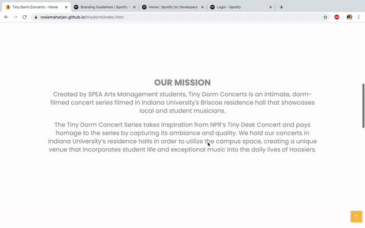Open the red ABP extension icon
The width and height of the screenshot is (365, 228).
point(336,17)
